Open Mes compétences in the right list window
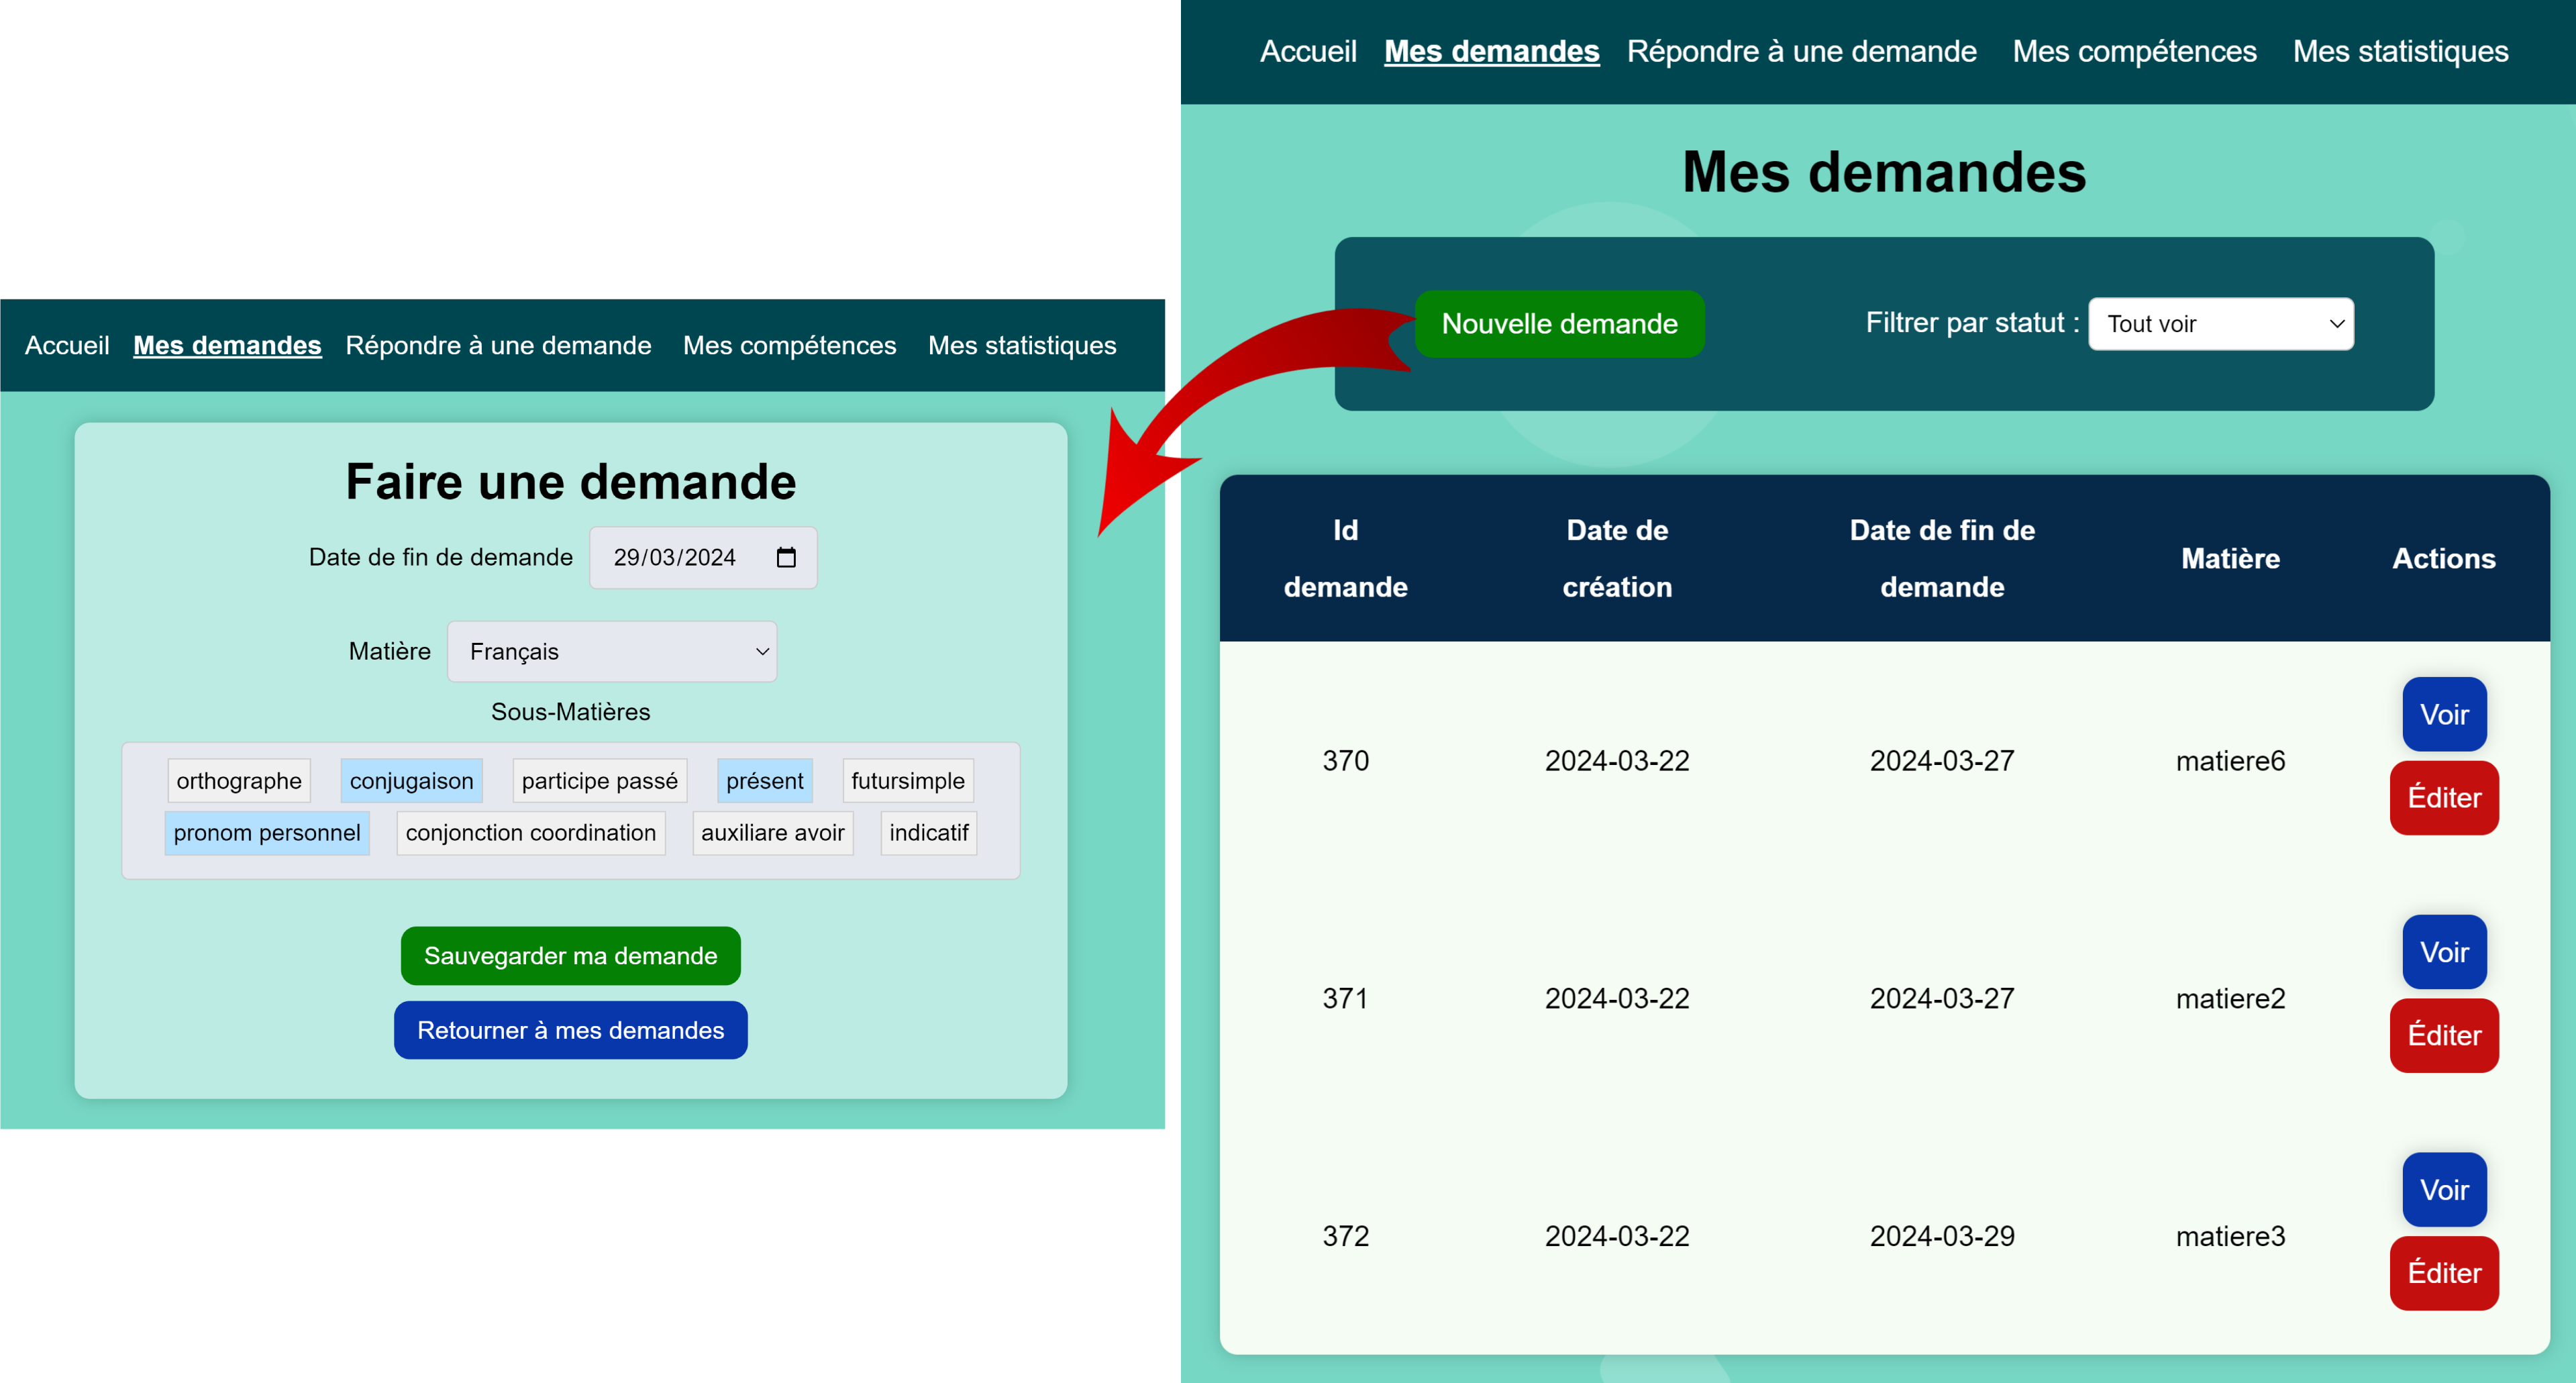 click(x=2135, y=52)
